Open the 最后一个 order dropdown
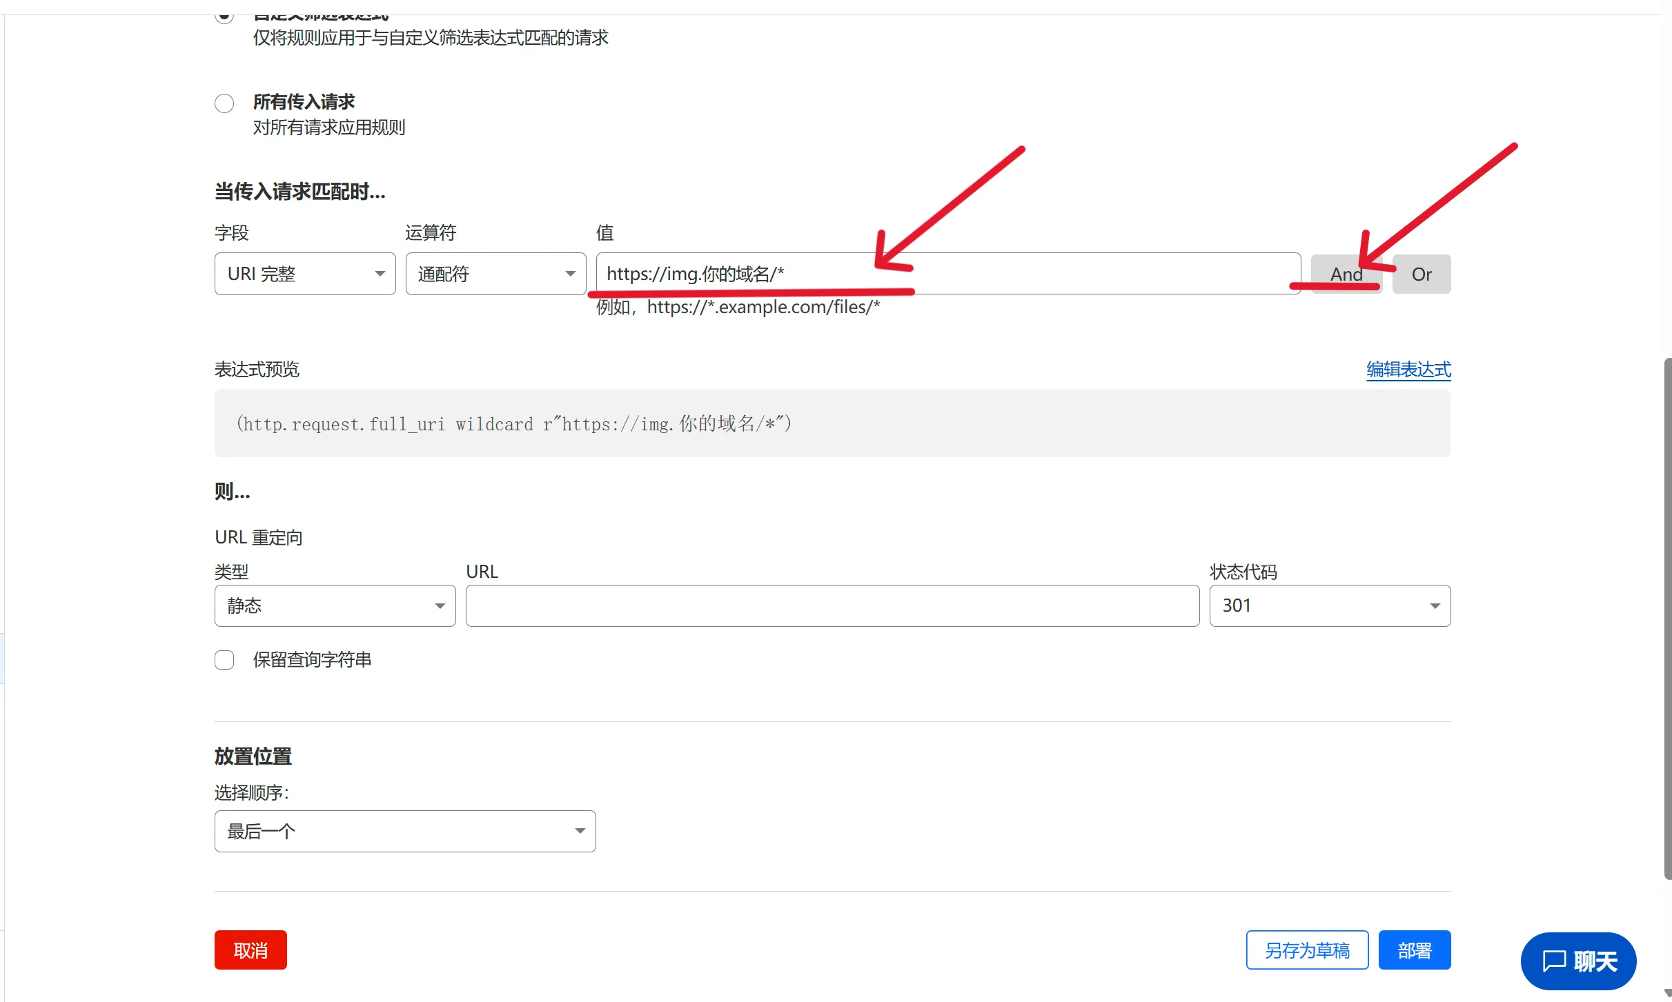This screenshot has width=1672, height=1002. 404,832
